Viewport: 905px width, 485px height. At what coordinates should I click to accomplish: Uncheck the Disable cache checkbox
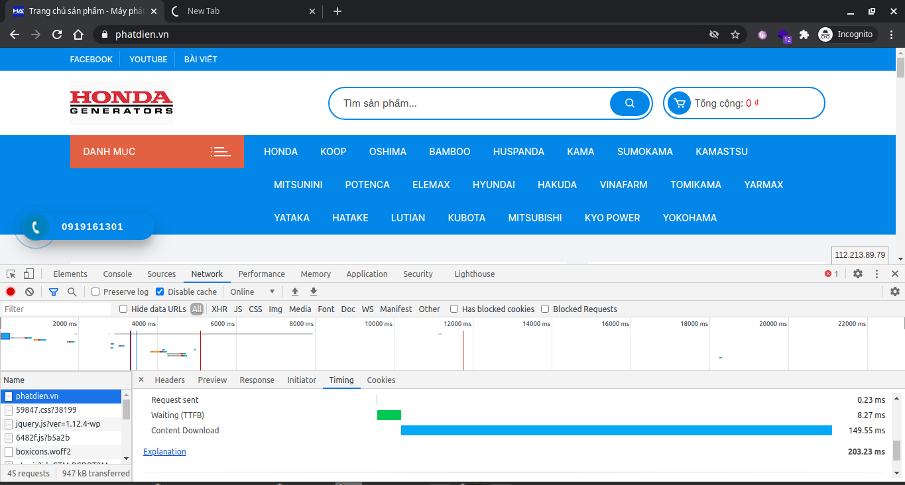pyautogui.click(x=160, y=292)
